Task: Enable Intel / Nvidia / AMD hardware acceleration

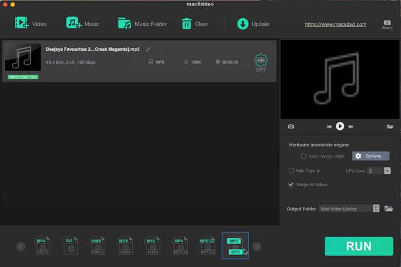Action: pyautogui.click(x=303, y=156)
